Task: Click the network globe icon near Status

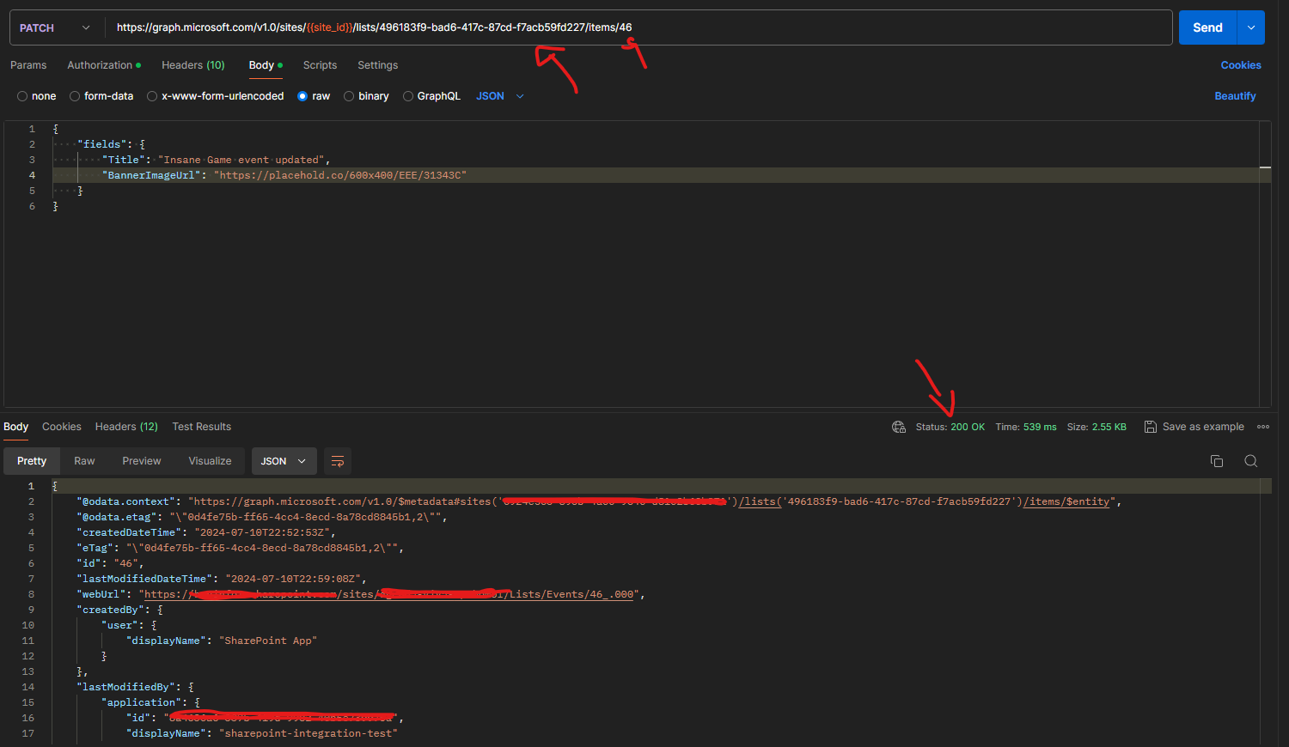Action: [x=899, y=427]
